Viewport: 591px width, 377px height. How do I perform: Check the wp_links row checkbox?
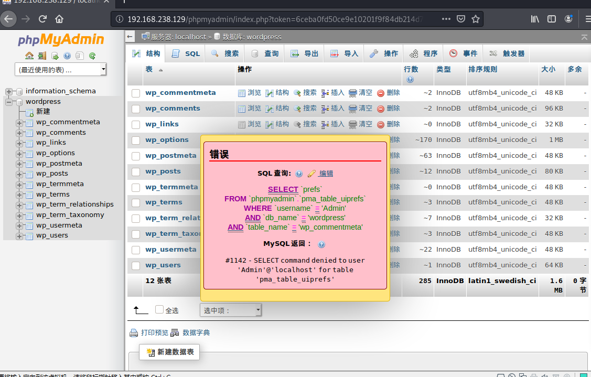coord(136,124)
